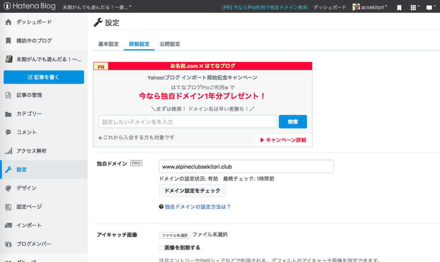Expand the Hatena apps grid dropdown
Image resolution: width=440 pixels, height=262 pixels.
[414, 7]
